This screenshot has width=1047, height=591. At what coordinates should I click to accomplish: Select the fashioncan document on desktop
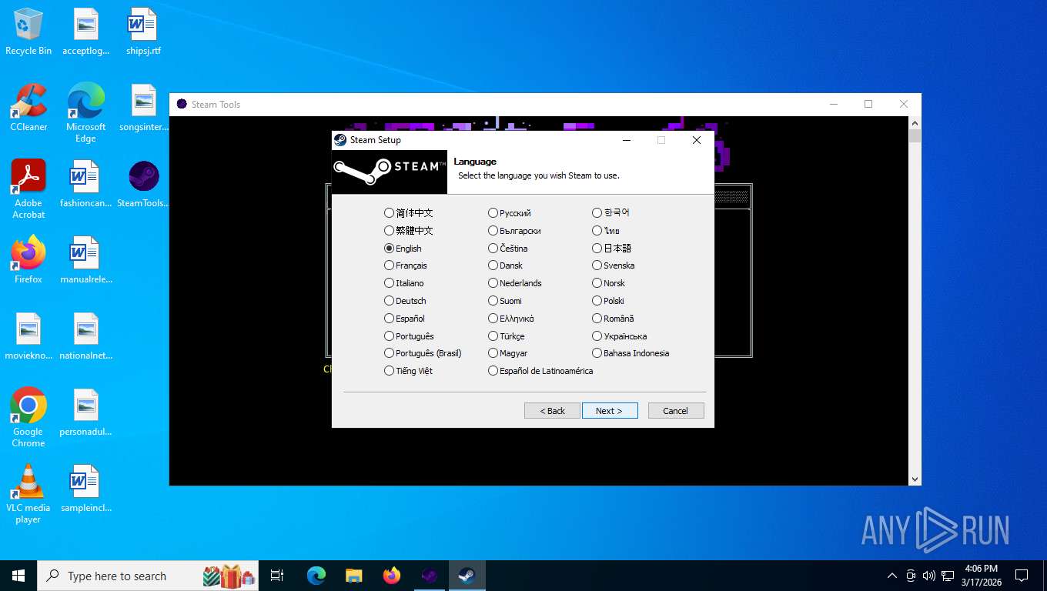pos(85,185)
